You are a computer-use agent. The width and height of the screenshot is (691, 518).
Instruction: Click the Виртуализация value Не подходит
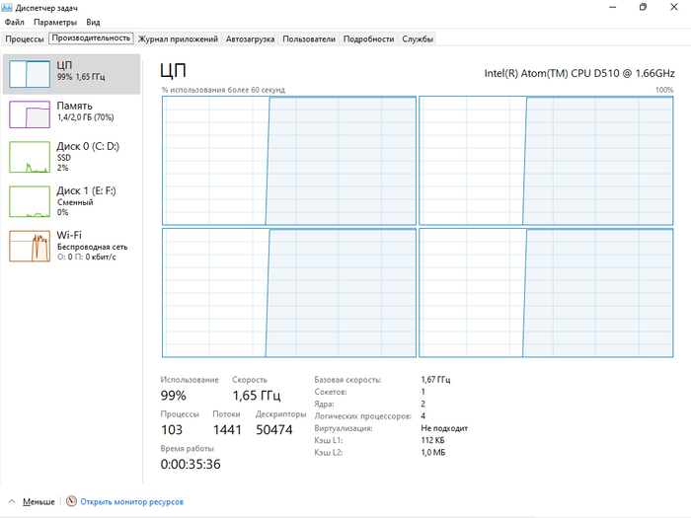(444, 428)
